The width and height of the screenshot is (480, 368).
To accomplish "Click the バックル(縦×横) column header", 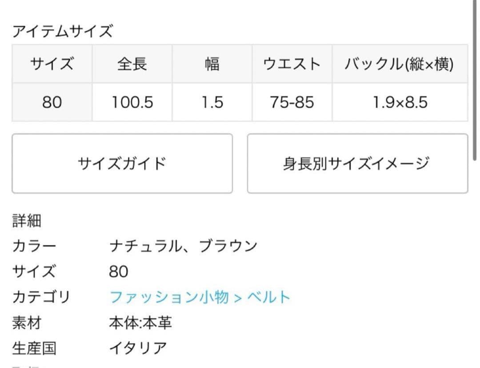I will click(399, 64).
